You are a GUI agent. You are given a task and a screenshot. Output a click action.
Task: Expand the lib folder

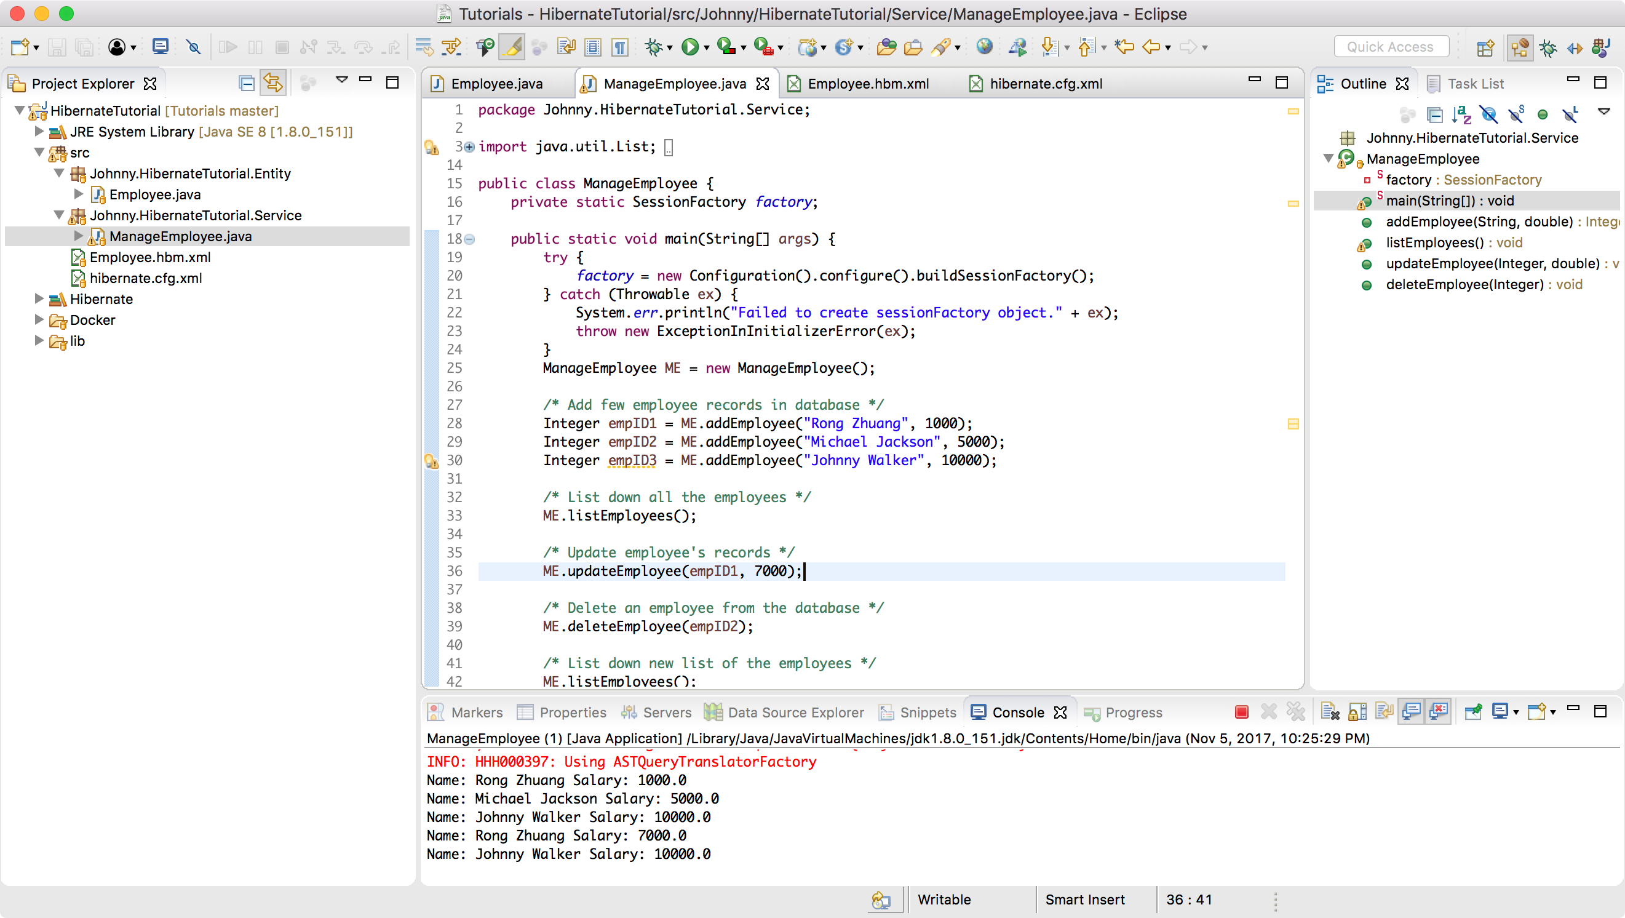[x=39, y=340]
